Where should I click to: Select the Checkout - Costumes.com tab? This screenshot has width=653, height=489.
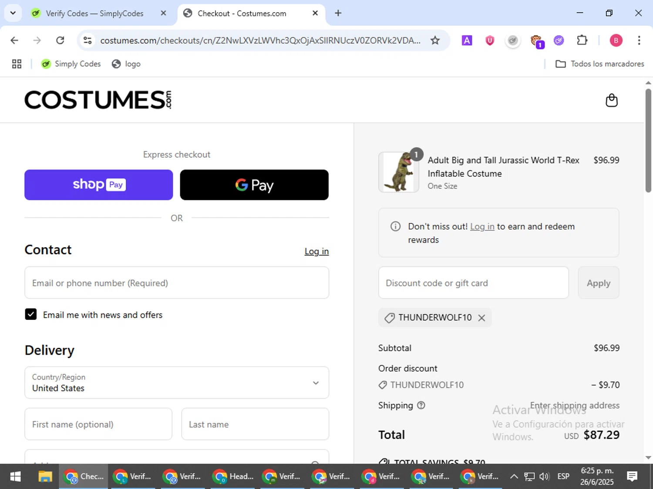242,13
